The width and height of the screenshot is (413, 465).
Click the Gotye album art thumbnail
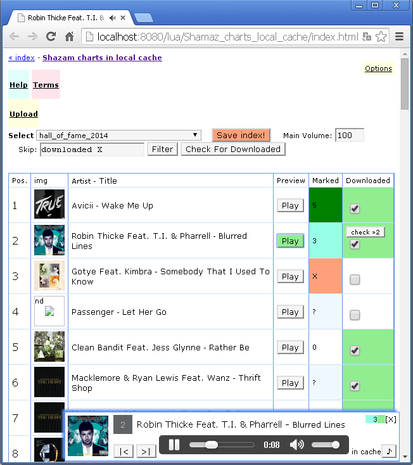point(49,276)
